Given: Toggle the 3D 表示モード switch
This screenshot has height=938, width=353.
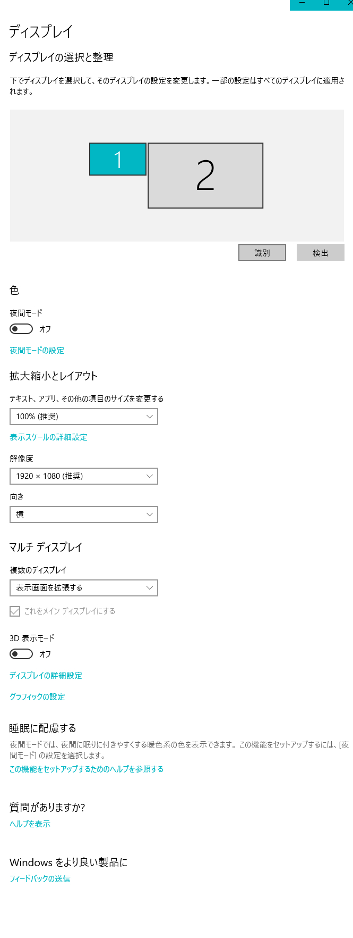Looking at the screenshot, I should 21,654.
